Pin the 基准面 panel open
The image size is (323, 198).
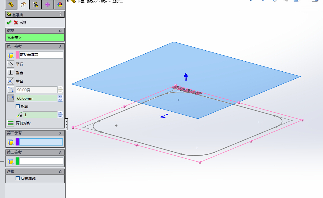point(23,22)
